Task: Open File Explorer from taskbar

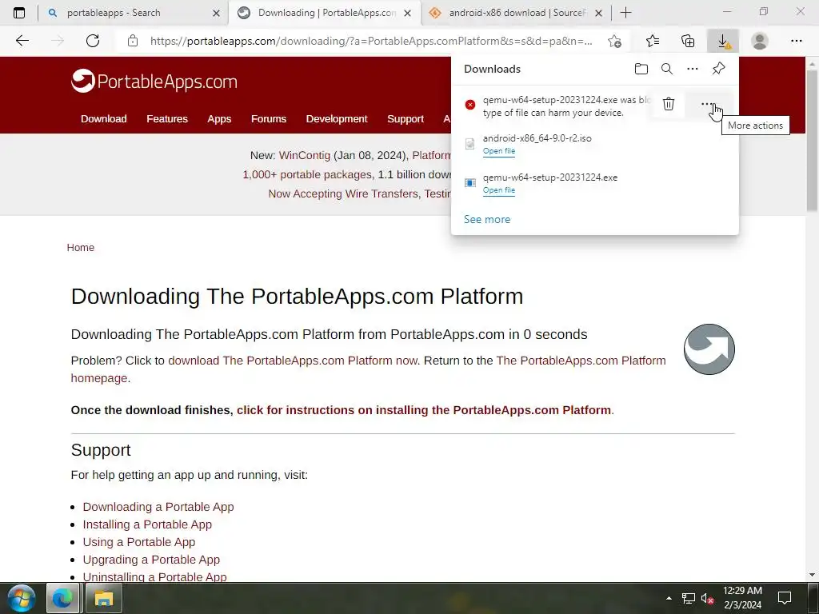Action: (x=103, y=598)
